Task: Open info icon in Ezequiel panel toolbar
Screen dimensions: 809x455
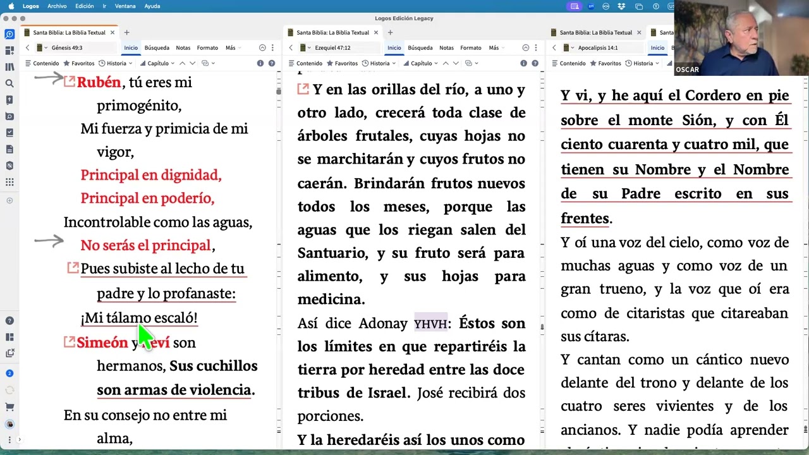Action: click(x=524, y=63)
